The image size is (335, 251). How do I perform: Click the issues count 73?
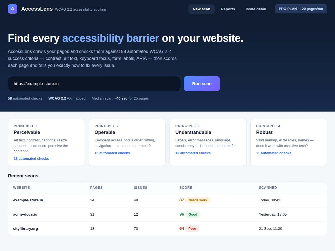(x=136, y=229)
